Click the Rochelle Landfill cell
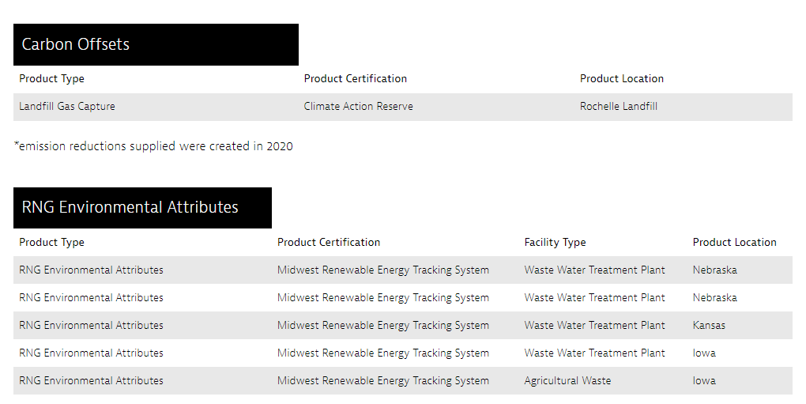806x404 pixels. pos(619,107)
